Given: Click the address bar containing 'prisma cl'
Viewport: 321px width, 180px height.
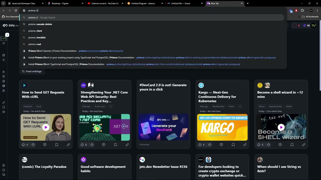Looking at the screenshot, I should (x=153, y=10).
